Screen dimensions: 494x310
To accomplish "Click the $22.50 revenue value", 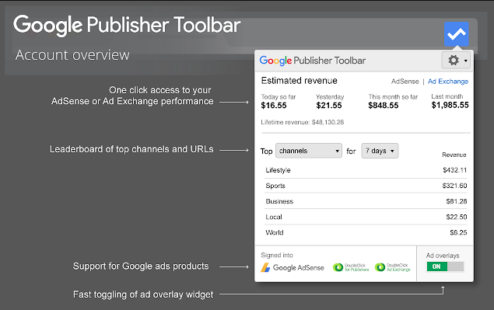I will [x=456, y=217].
